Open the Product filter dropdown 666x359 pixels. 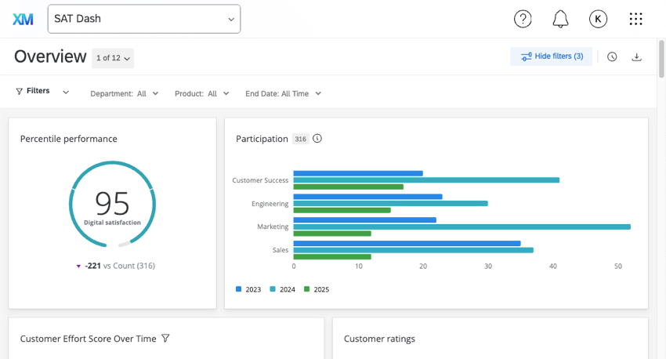tap(202, 93)
